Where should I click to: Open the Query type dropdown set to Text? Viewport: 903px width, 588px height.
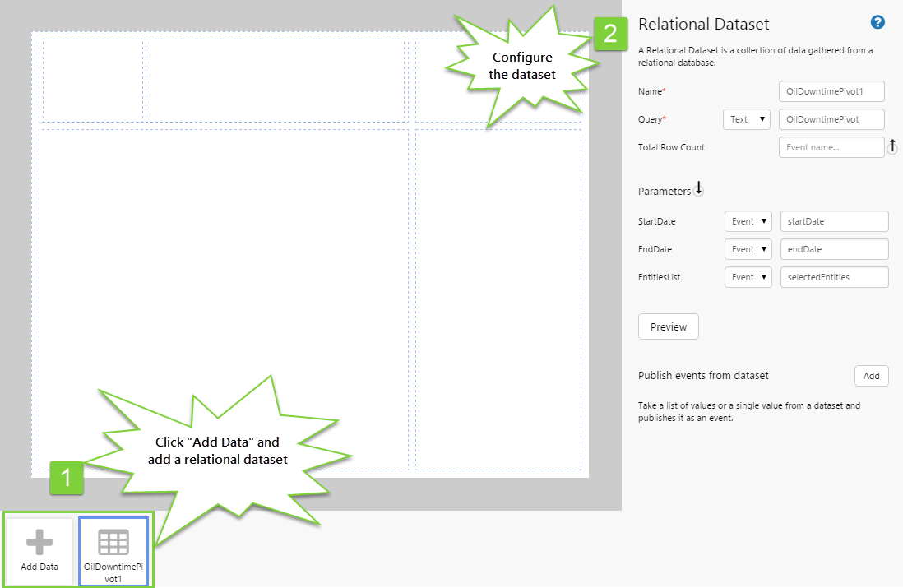click(x=746, y=119)
